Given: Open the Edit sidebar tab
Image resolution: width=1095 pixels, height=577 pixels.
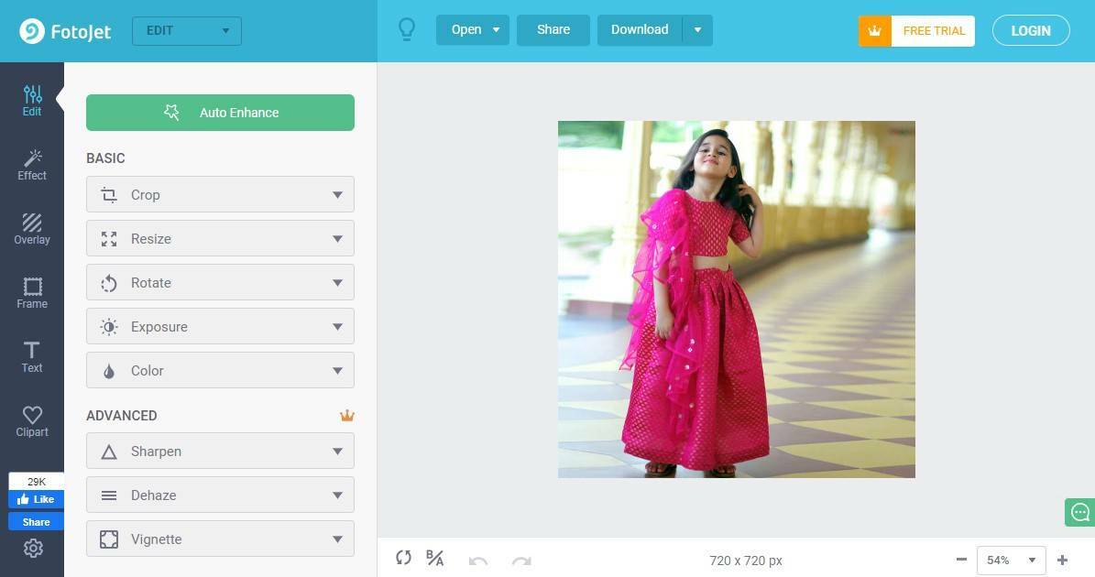Looking at the screenshot, I should click(x=32, y=101).
